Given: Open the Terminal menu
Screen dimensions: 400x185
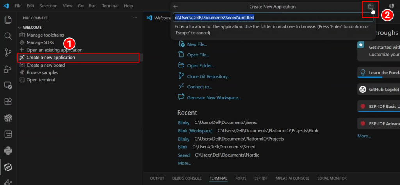Looking at the screenshot, I should pyautogui.click(x=110, y=6).
